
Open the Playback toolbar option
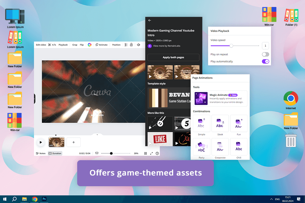tap(63, 45)
